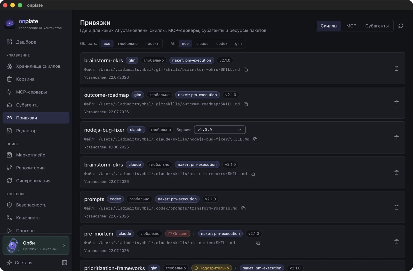Click the codex tag on prompts
The width and height of the screenshot is (413, 271).
click(x=115, y=199)
